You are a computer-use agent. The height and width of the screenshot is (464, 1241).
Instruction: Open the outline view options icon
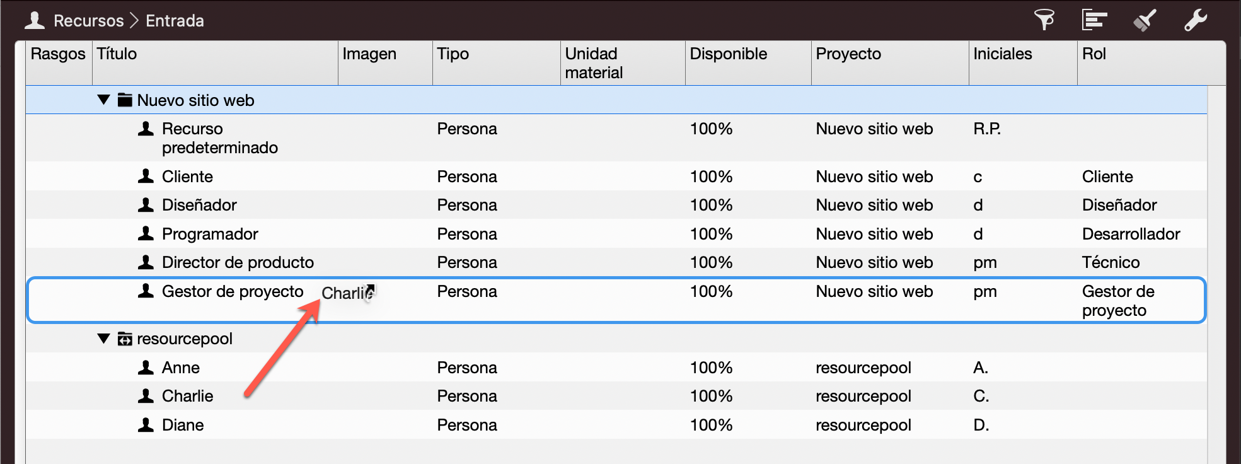pyautogui.click(x=1094, y=20)
